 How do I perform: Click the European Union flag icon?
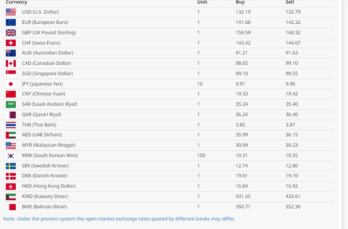11,22
